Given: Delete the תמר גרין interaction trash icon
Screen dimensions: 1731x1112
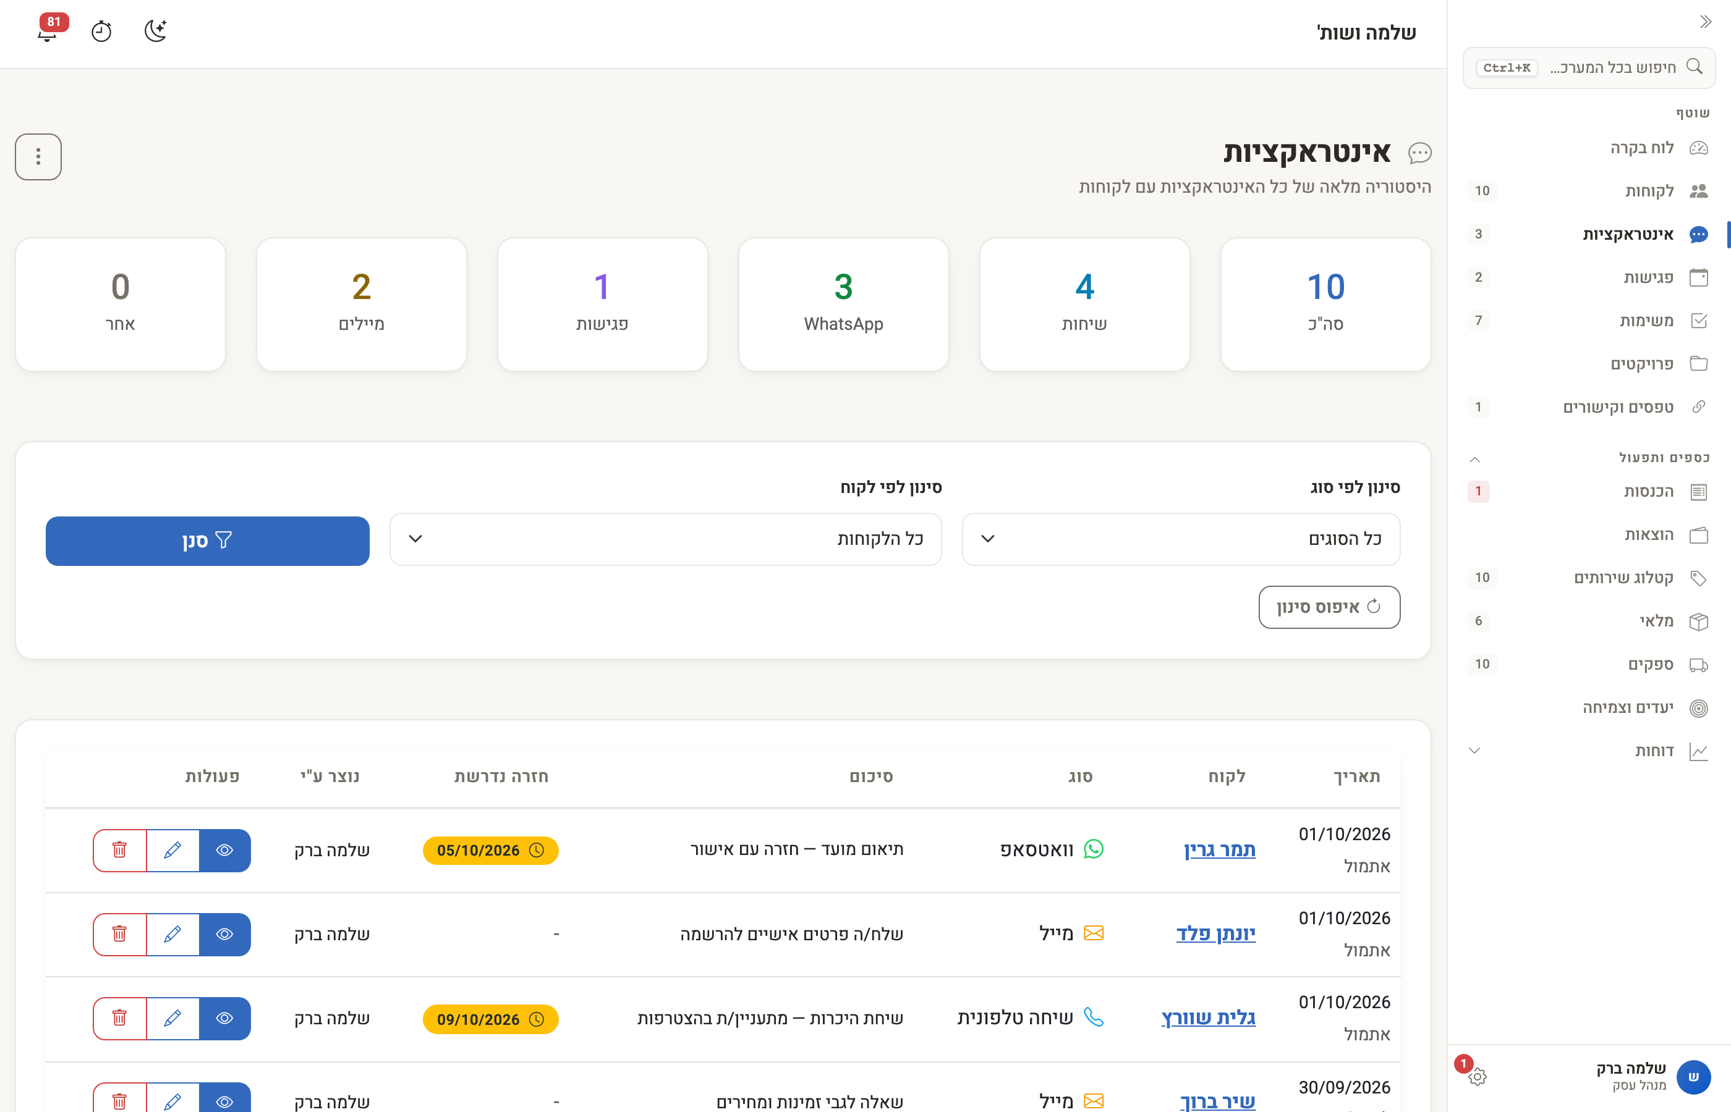Looking at the screenshot, I should point(120,851).
